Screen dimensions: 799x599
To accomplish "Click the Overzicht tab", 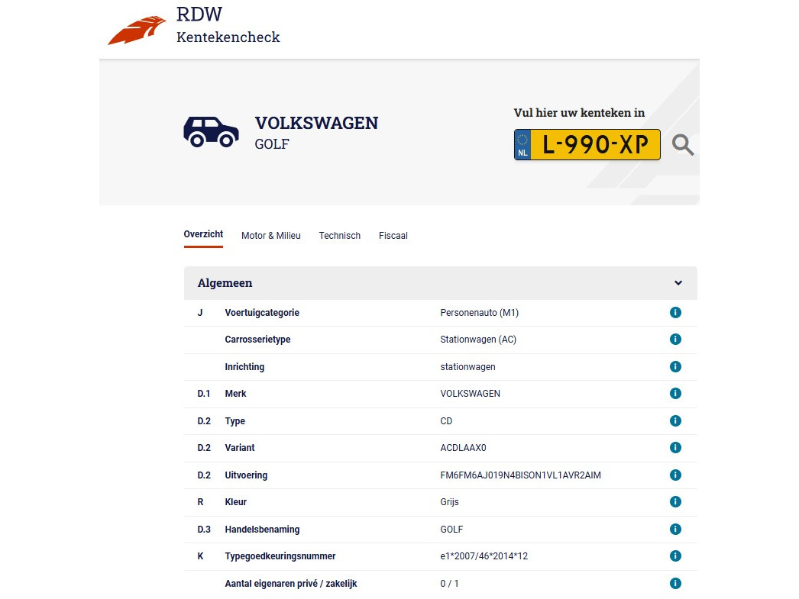I will [x=203, y=235].
